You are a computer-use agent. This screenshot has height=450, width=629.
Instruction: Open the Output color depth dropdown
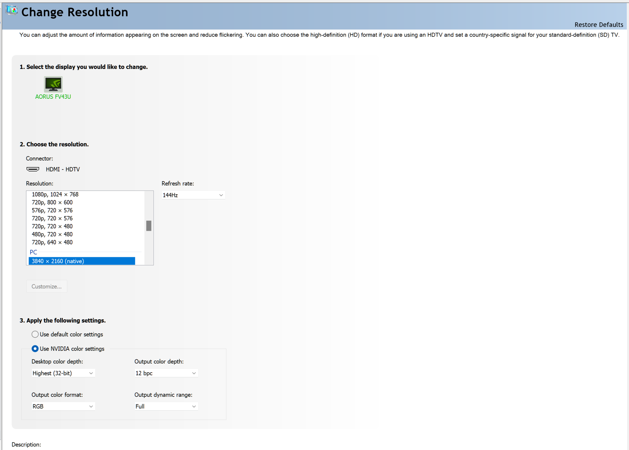[166, 373]
